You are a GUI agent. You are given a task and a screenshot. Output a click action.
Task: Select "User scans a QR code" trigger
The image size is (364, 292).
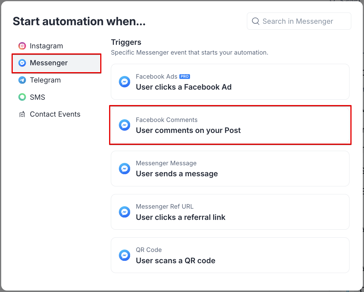pyautogui.click(x=230, y=255)
